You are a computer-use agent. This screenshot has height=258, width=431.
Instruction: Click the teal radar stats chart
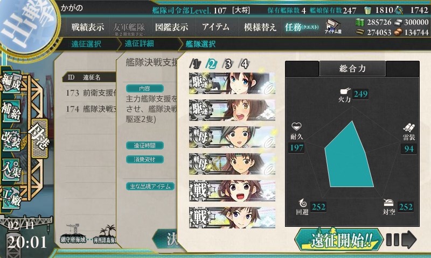(349, 154)
